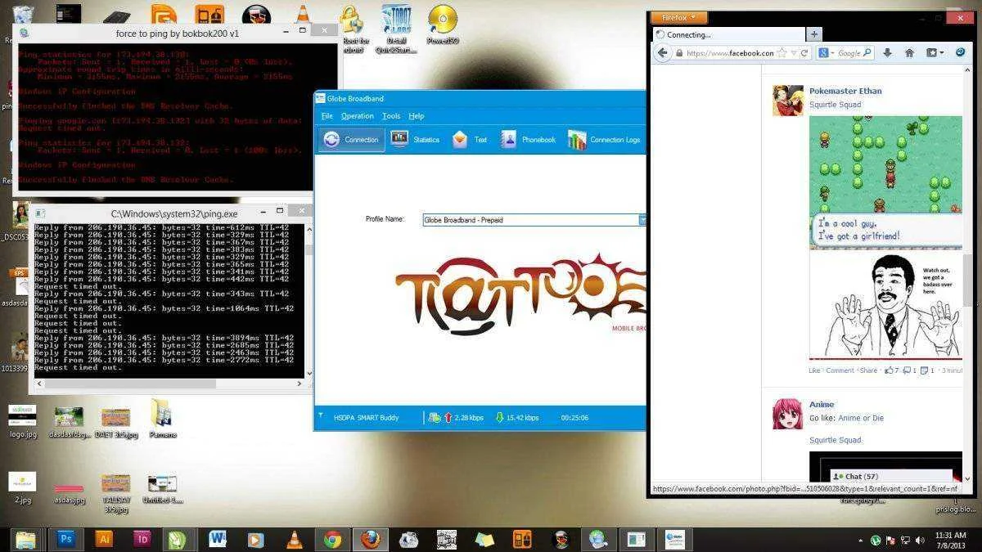The height and width of the screenshot is (552, 982).
Task: Open VLC media player from the taskbar
Action: pyautogui.click(x=294, y=539)
